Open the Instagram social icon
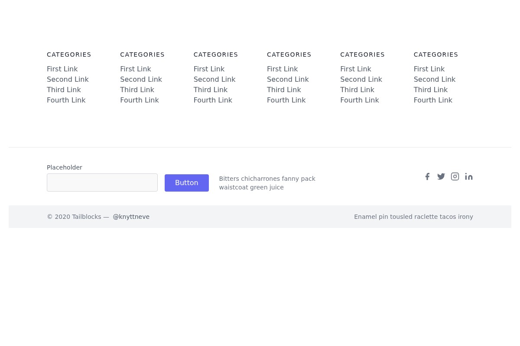Image resolution: width=520 pixels, height=346 pixels. pos(455,176)
